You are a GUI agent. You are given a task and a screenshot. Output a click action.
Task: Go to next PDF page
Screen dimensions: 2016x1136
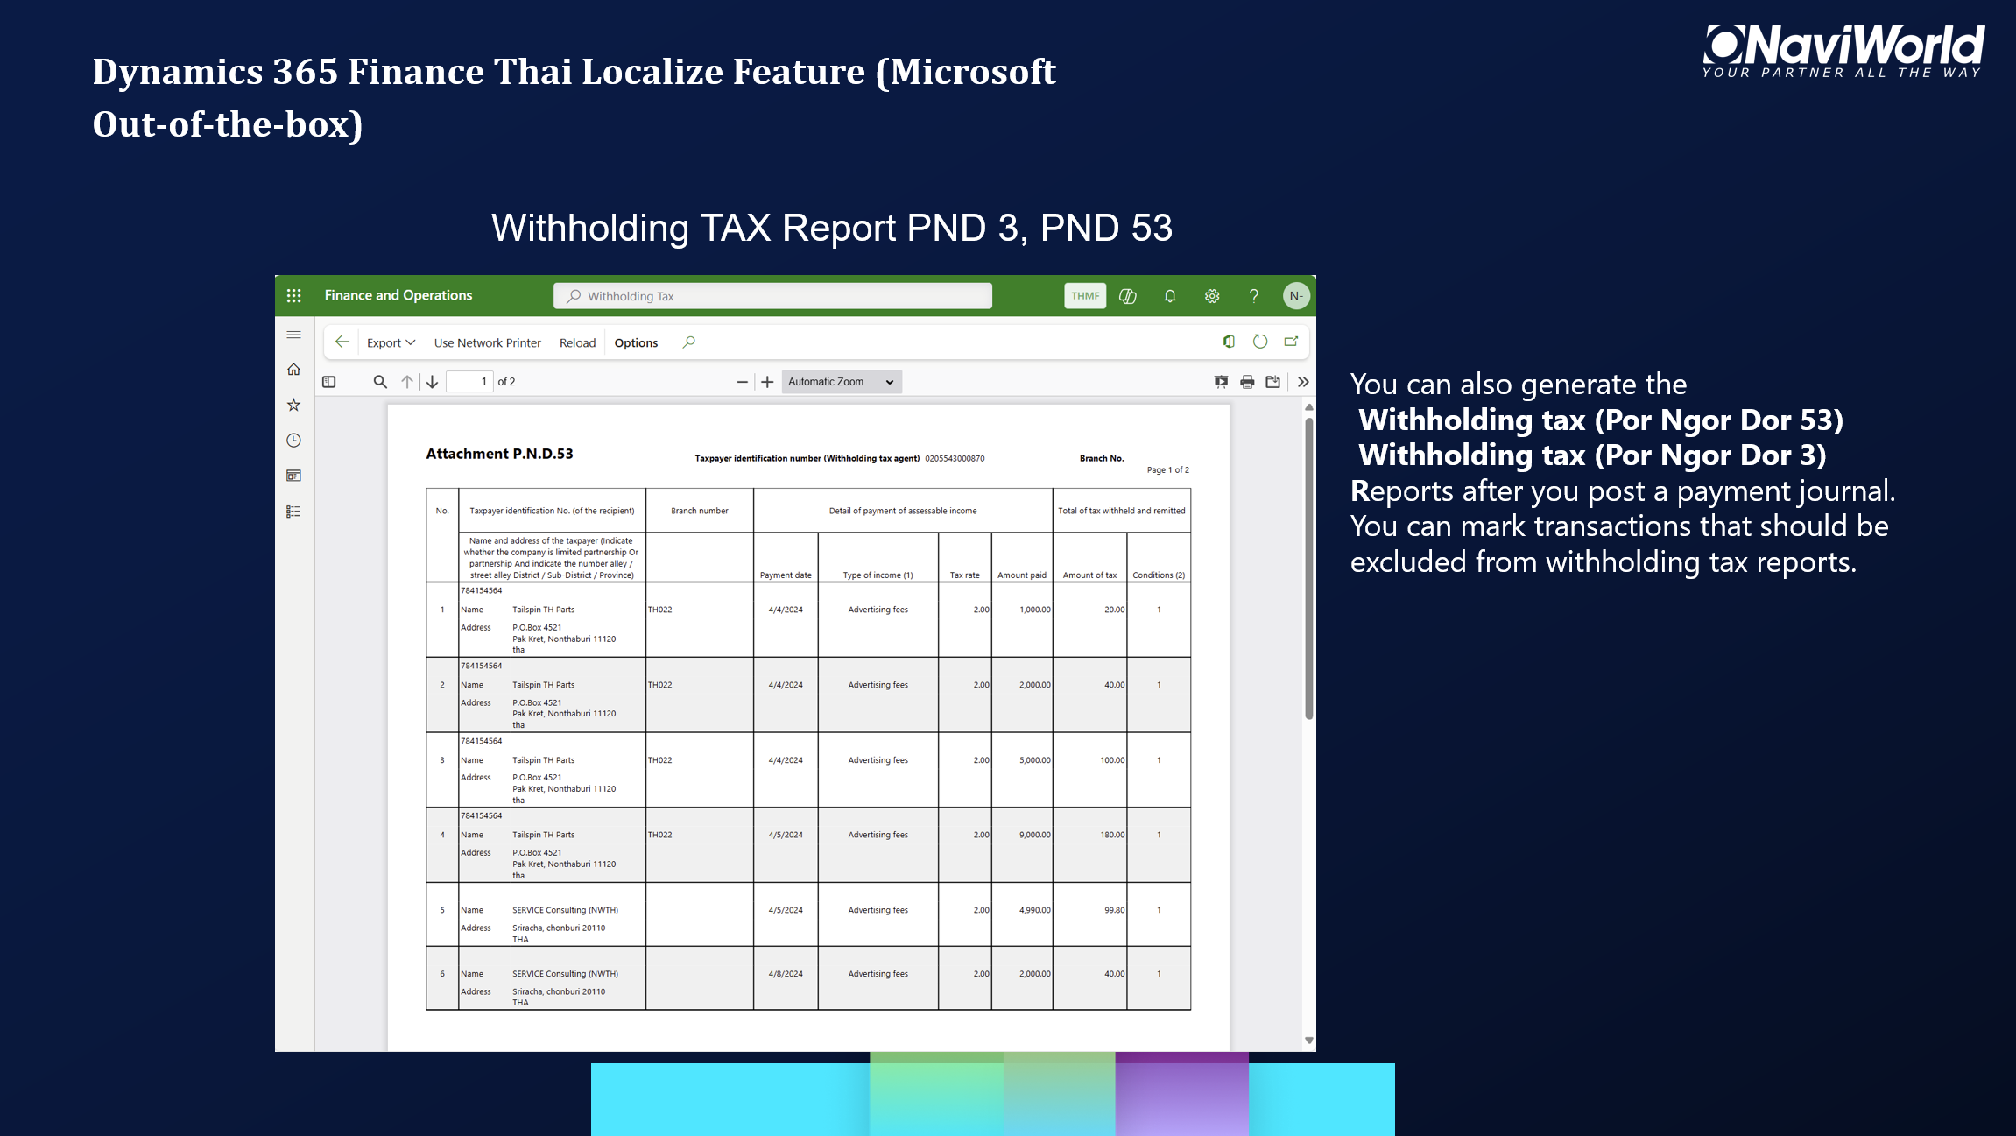click(433, 382)
